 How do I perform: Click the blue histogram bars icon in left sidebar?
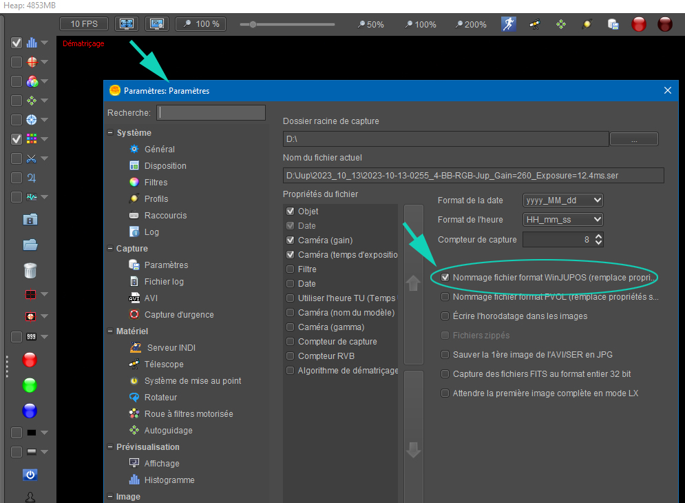click(32, 43)
